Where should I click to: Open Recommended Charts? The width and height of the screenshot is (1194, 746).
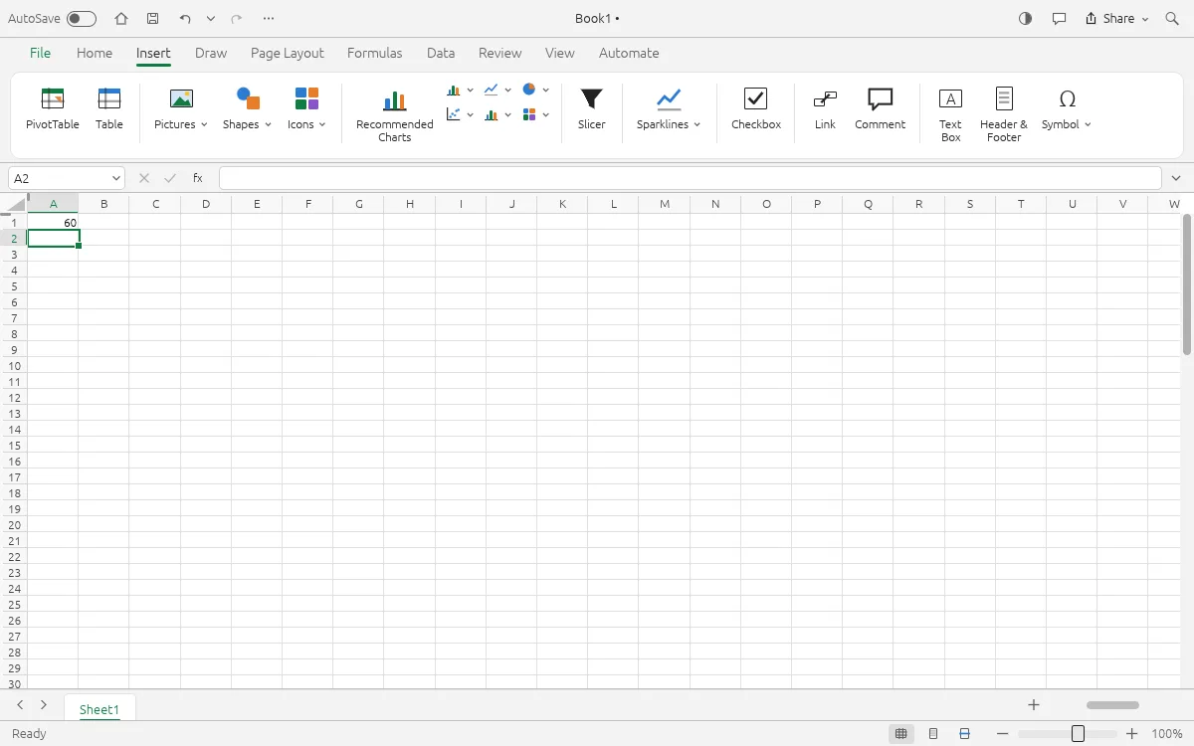click(x=395, y=115)
